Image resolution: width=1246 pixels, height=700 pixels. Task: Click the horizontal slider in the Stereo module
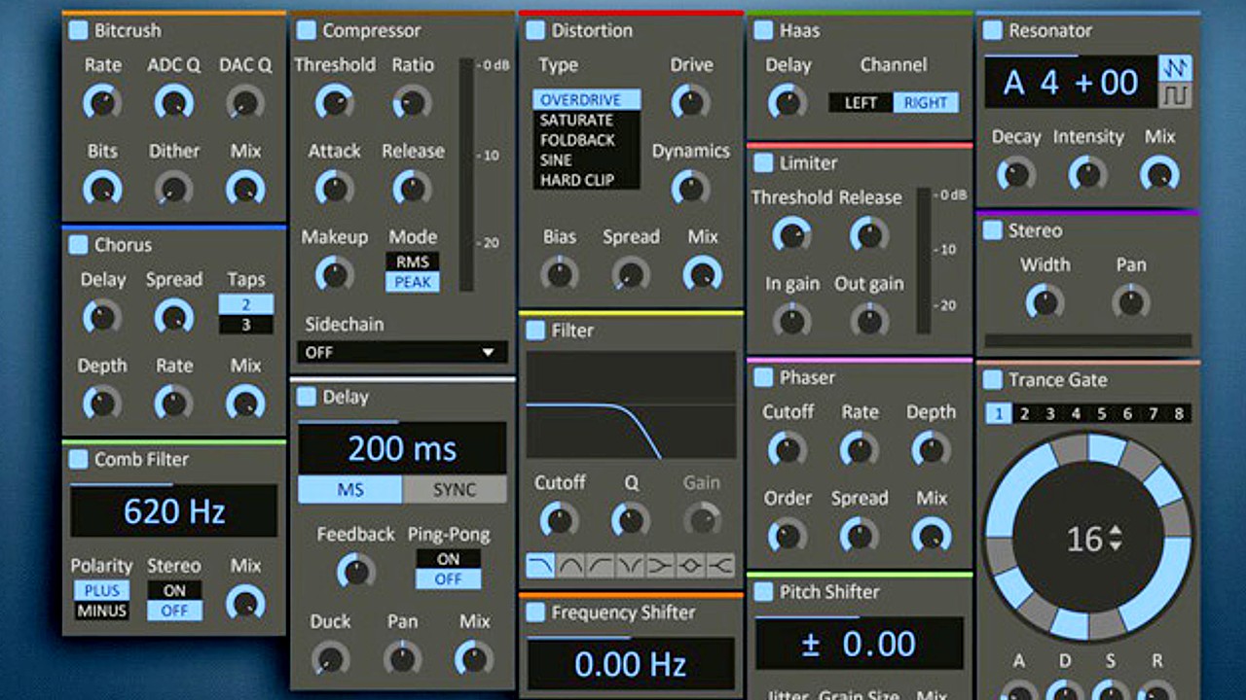coord(1087,340)
